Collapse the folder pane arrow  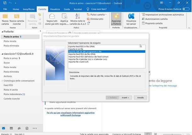pos(40,31)
